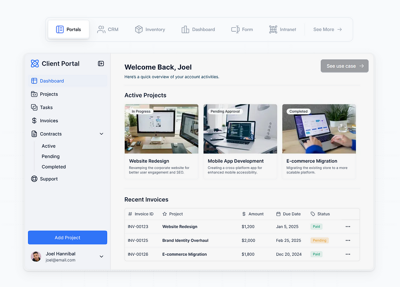This screenshot has height=287, width=400.
Task: Click Joel Hannibal's profile avatar
Action: [36, 257]
